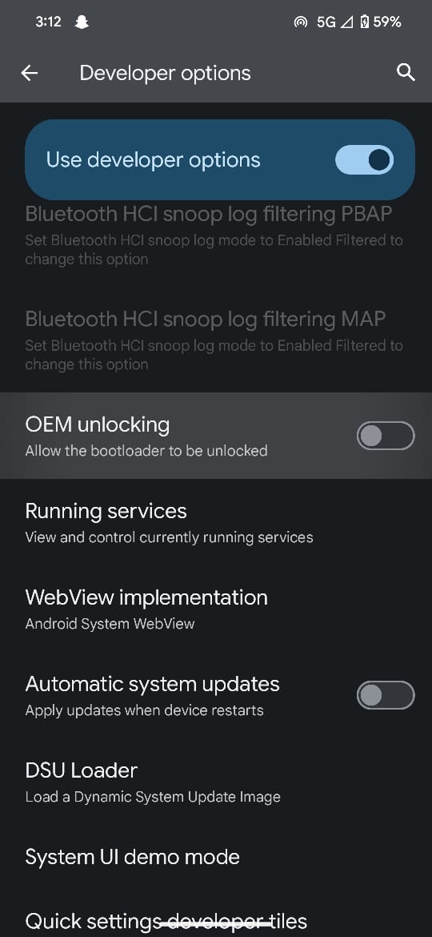Open Running services
The width and height of the screenshot is (432, 937).
coord(216,522)
